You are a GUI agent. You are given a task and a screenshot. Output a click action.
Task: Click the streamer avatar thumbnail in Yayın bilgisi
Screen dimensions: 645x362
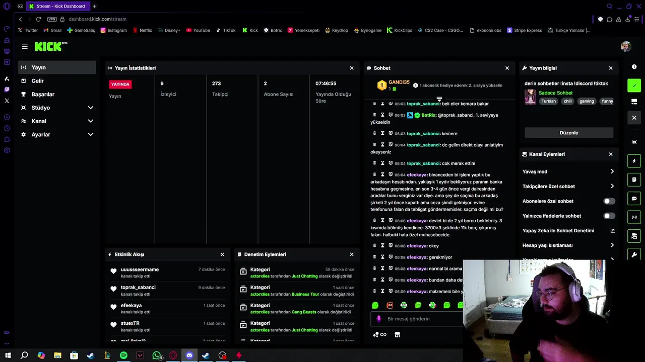530,97
